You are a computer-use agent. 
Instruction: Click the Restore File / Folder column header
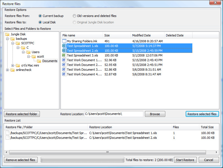point(46,127)
